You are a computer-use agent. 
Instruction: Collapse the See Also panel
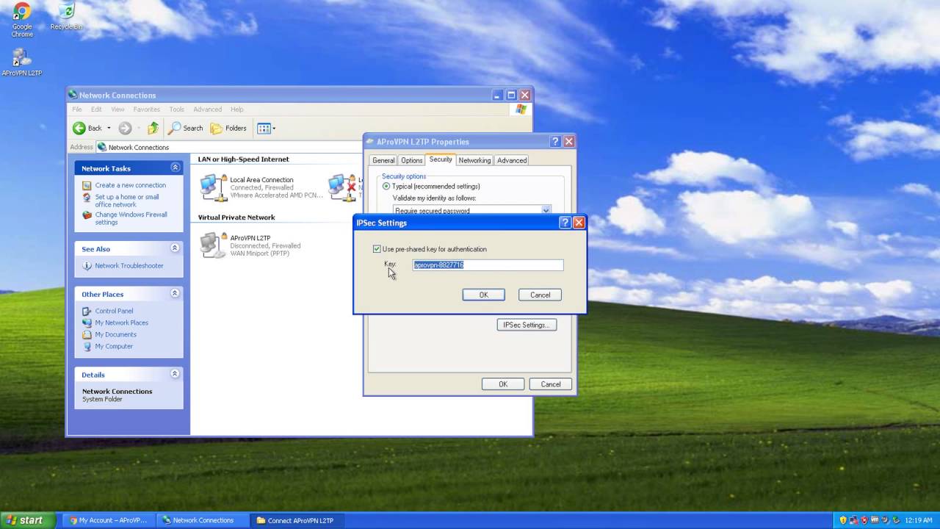(x=175, y=248)
